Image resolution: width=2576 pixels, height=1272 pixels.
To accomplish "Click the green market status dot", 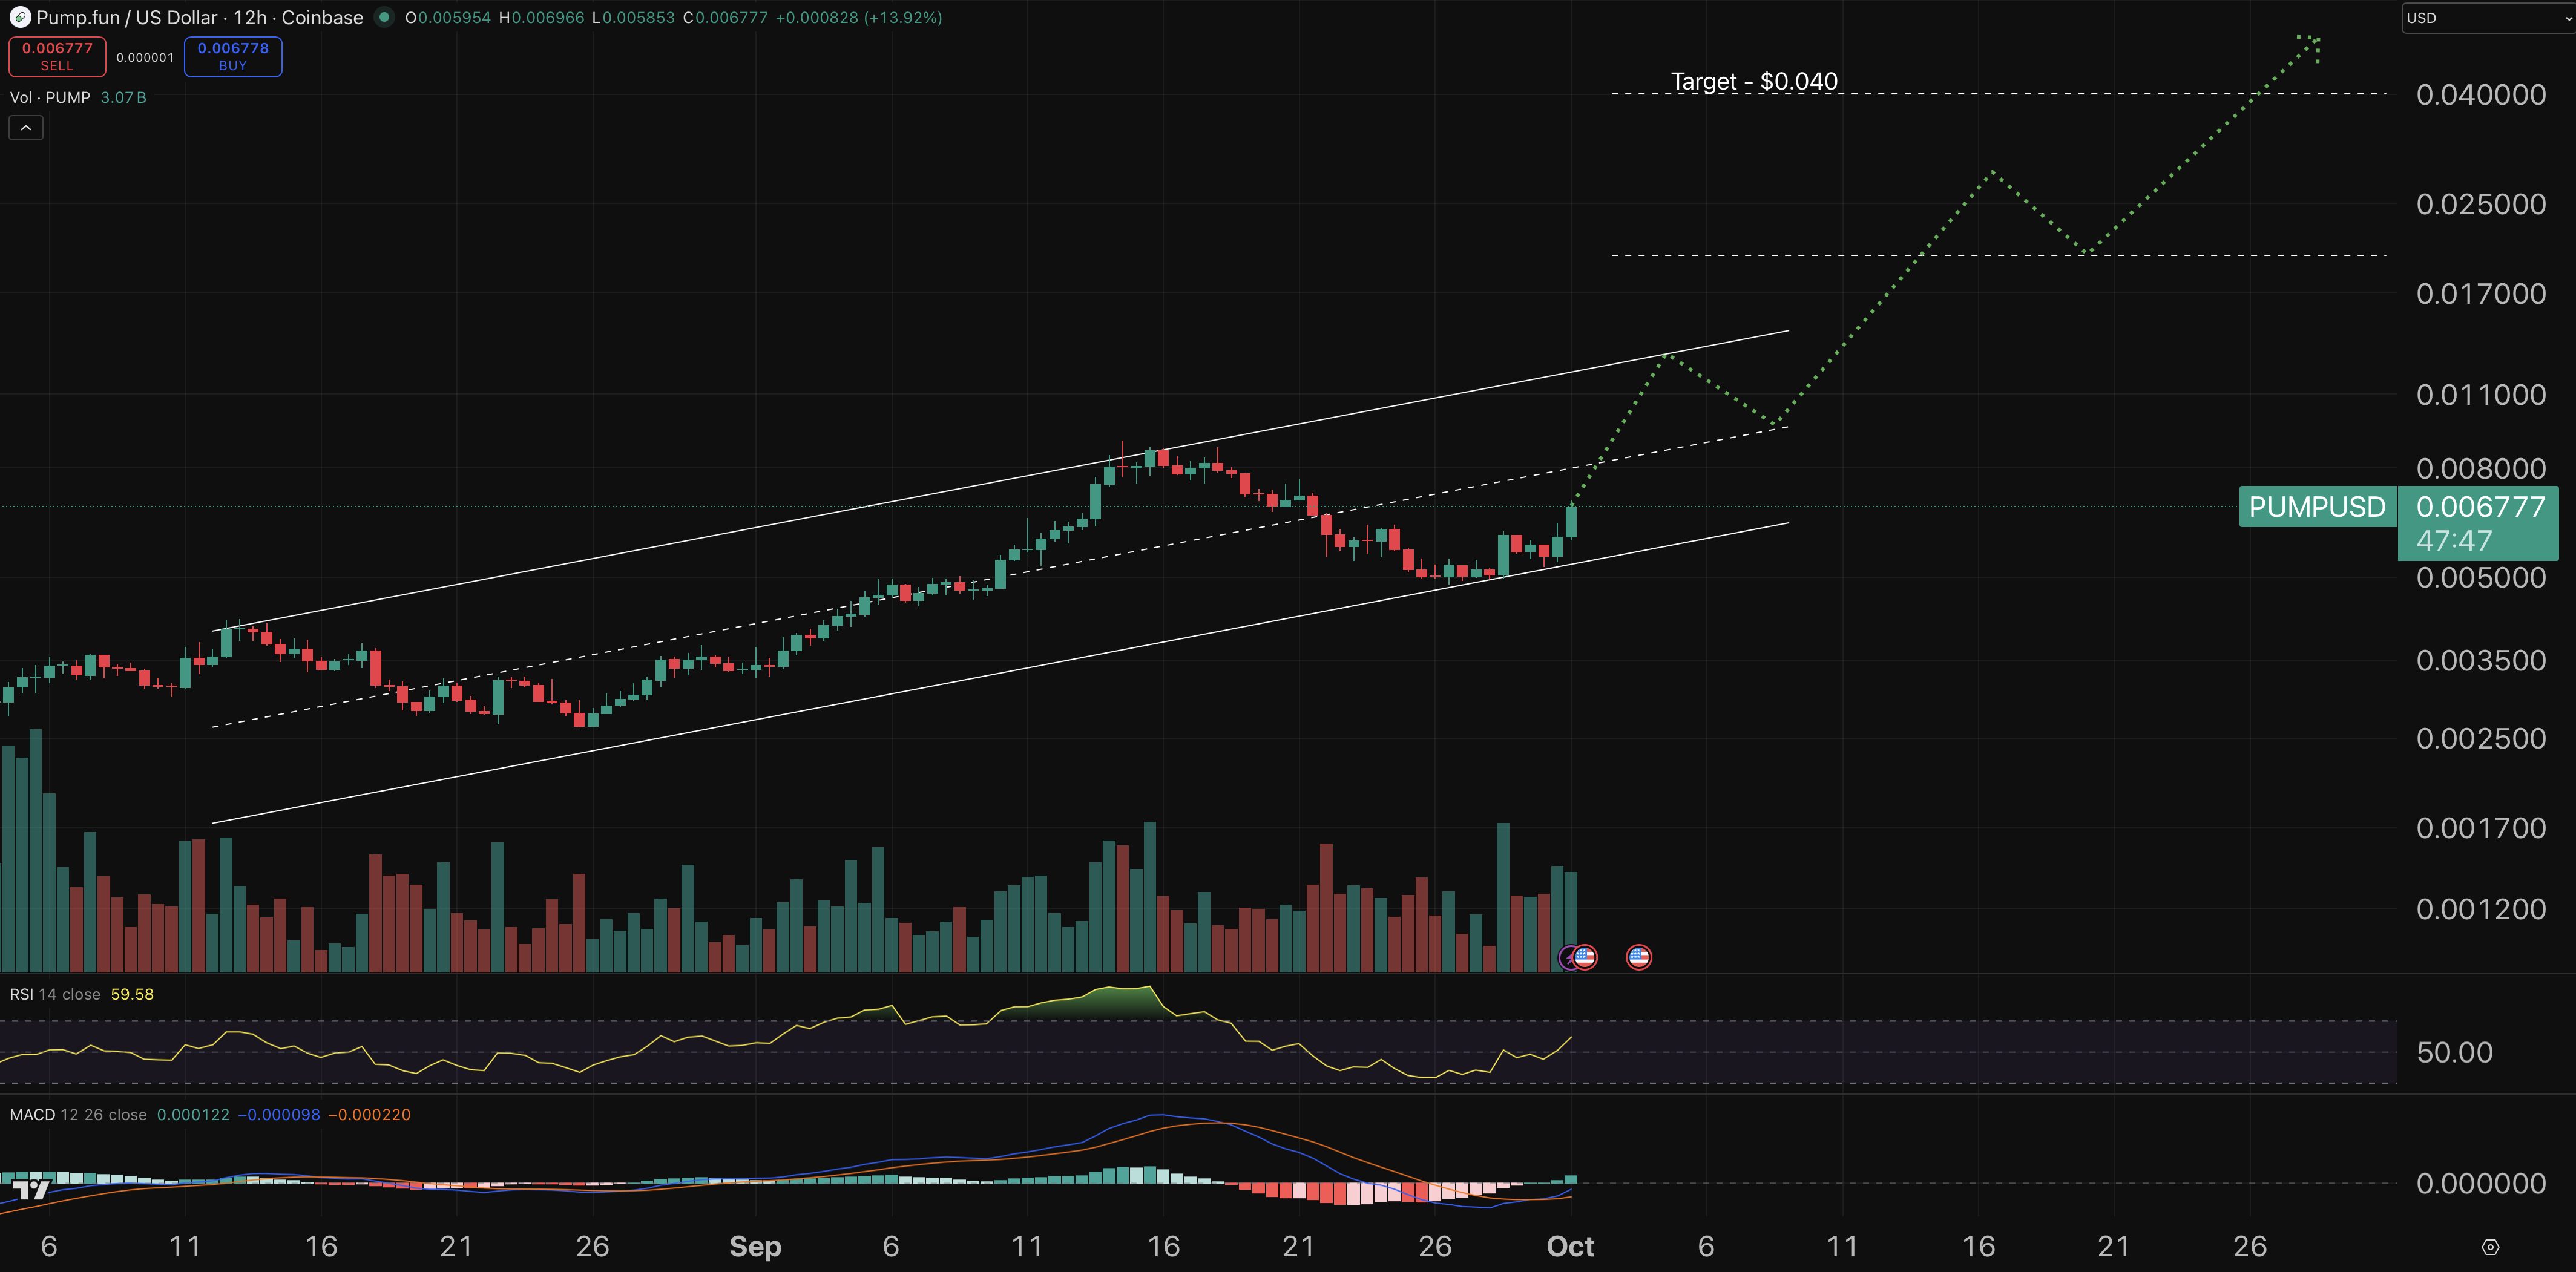I will (x=384, y=17).
